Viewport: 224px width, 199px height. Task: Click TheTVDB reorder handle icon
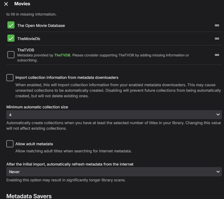click(217, 55)
